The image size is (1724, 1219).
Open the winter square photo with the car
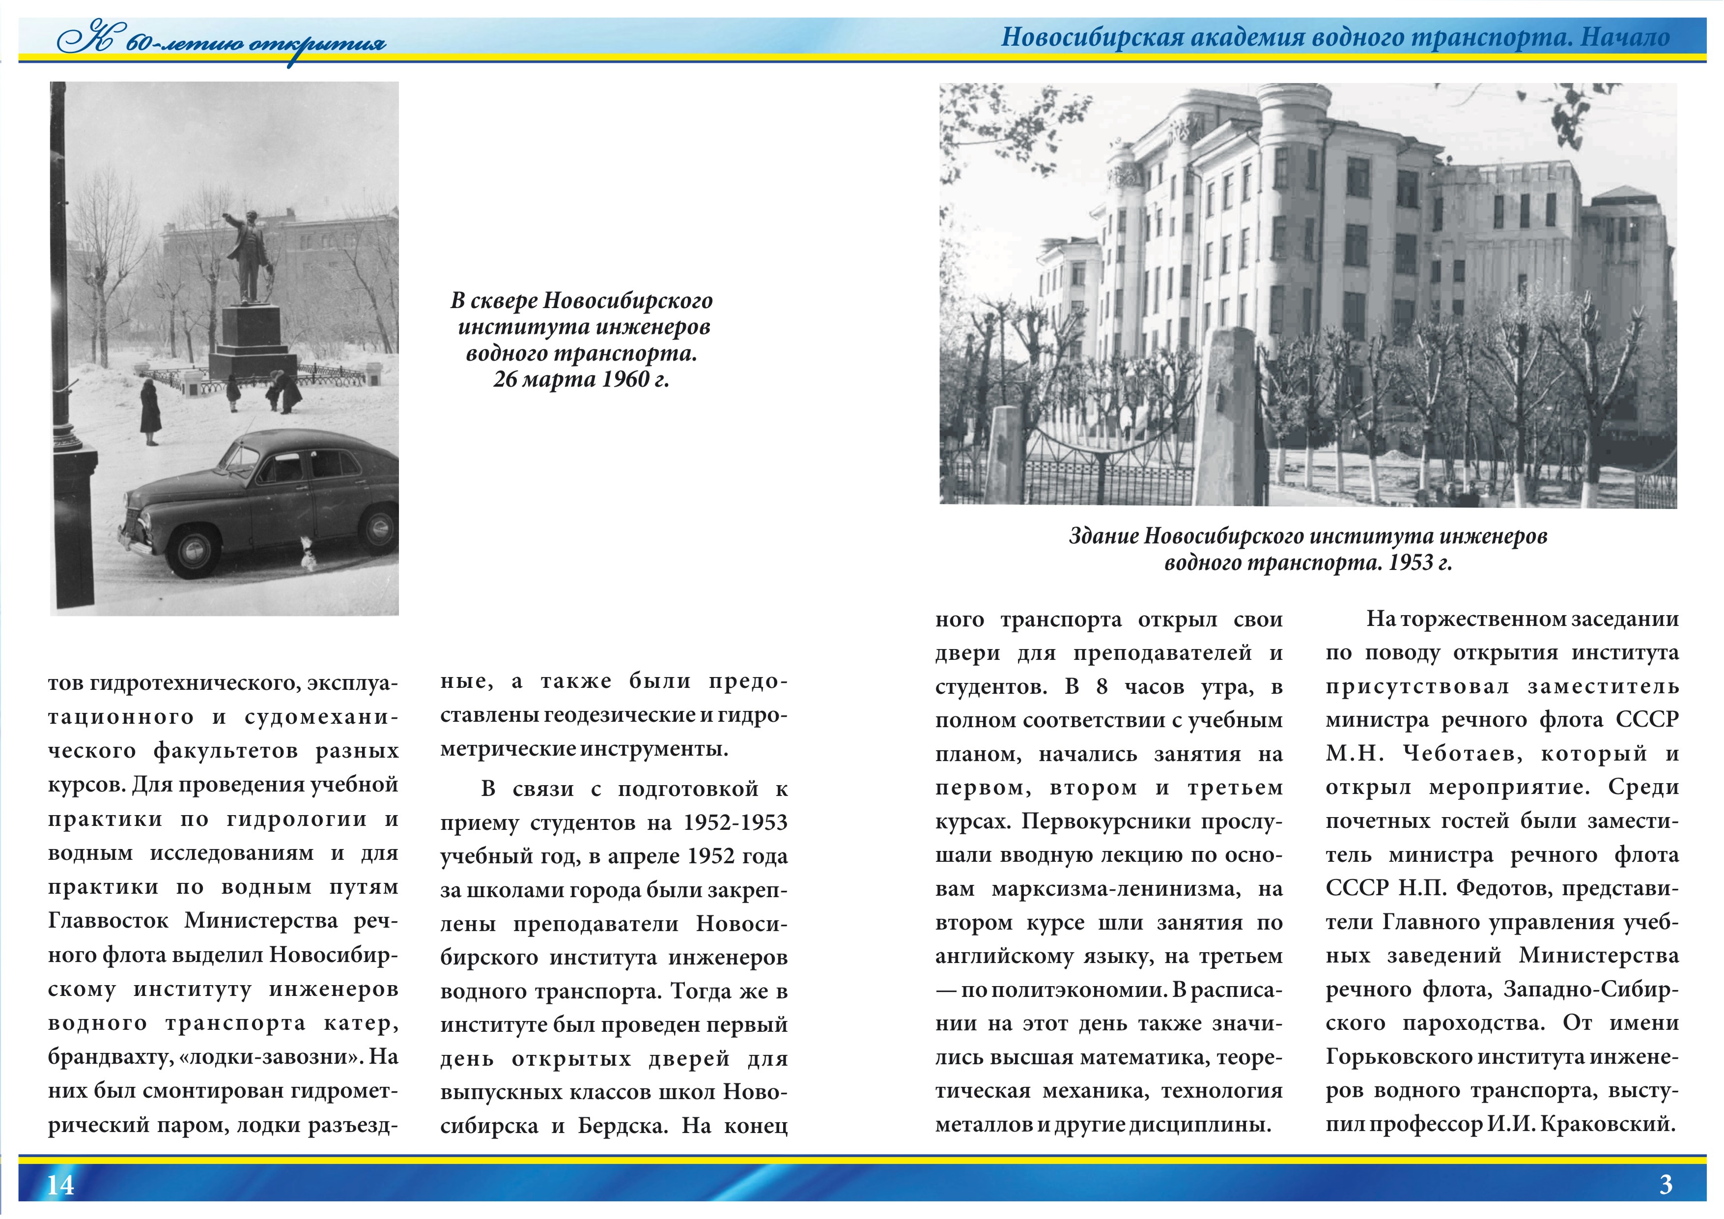225,348
